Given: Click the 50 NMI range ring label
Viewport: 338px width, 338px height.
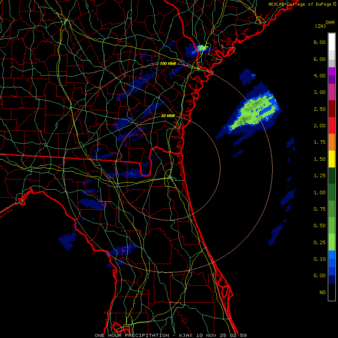Looking at the screenshot, I should (168, 116).
